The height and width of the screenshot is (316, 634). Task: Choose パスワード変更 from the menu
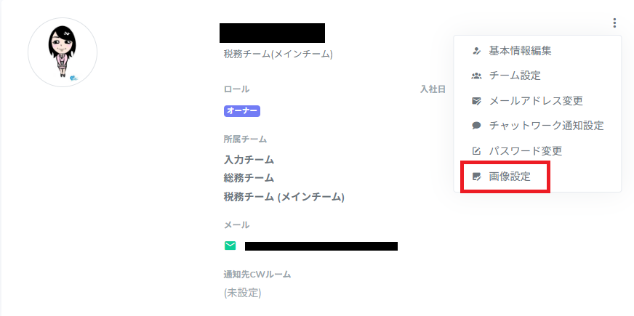[526, 151]
